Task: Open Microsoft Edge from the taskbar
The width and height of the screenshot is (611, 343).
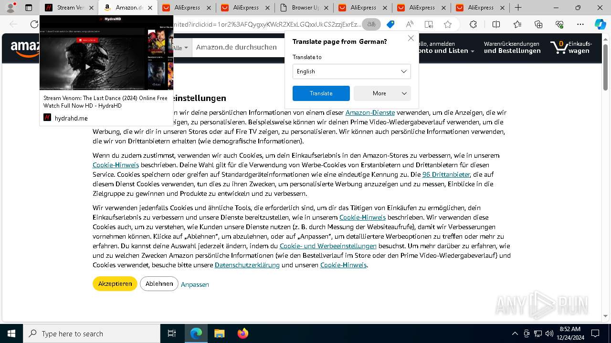Action: pos(196,333)
